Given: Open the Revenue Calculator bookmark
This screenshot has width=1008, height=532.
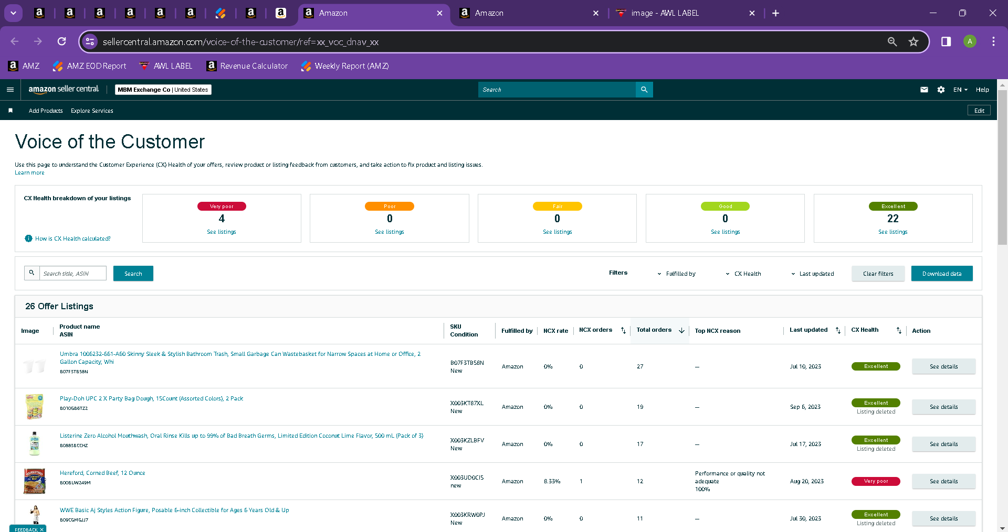Looking at the screenshot, I should pyautogui.click(x=247, y=66).
